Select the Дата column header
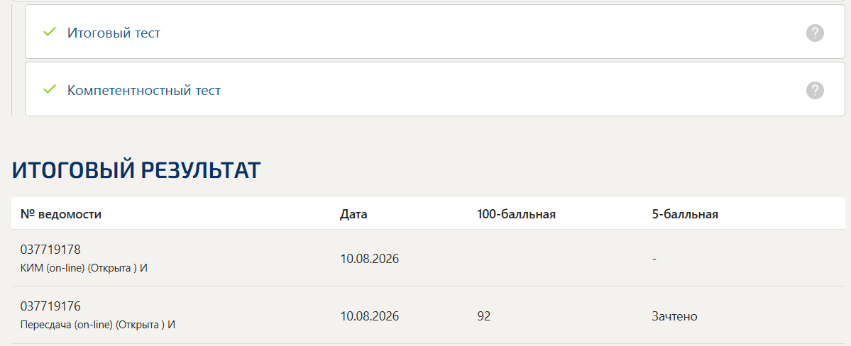 click(354, 214)
